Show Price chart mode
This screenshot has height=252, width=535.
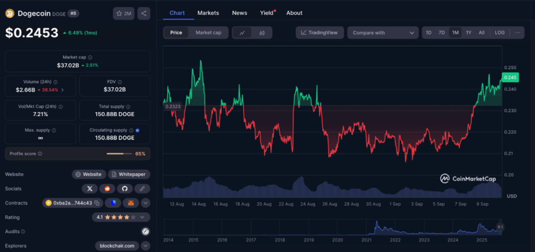click(x=176, y=33)
